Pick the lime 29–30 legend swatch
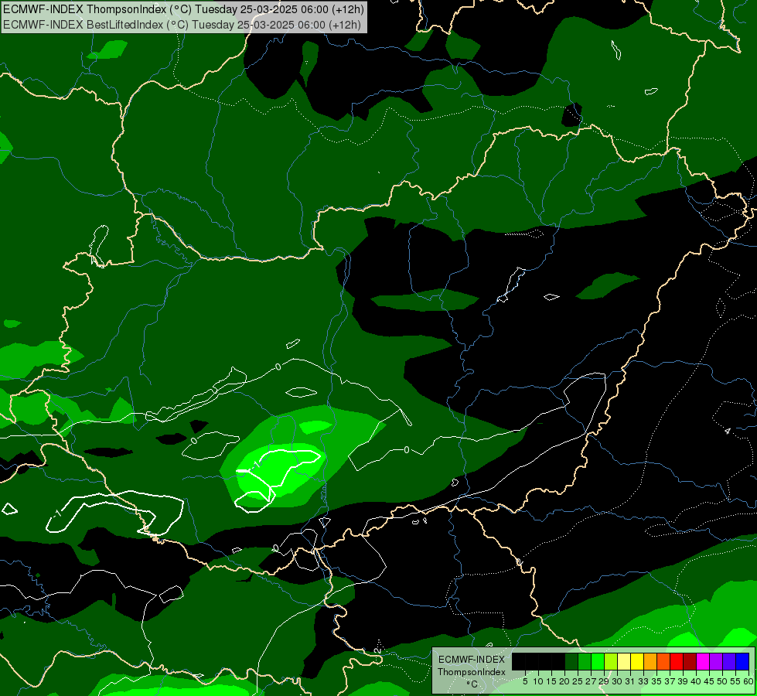This screenshot has height=696, width=757. pos(611,661)
